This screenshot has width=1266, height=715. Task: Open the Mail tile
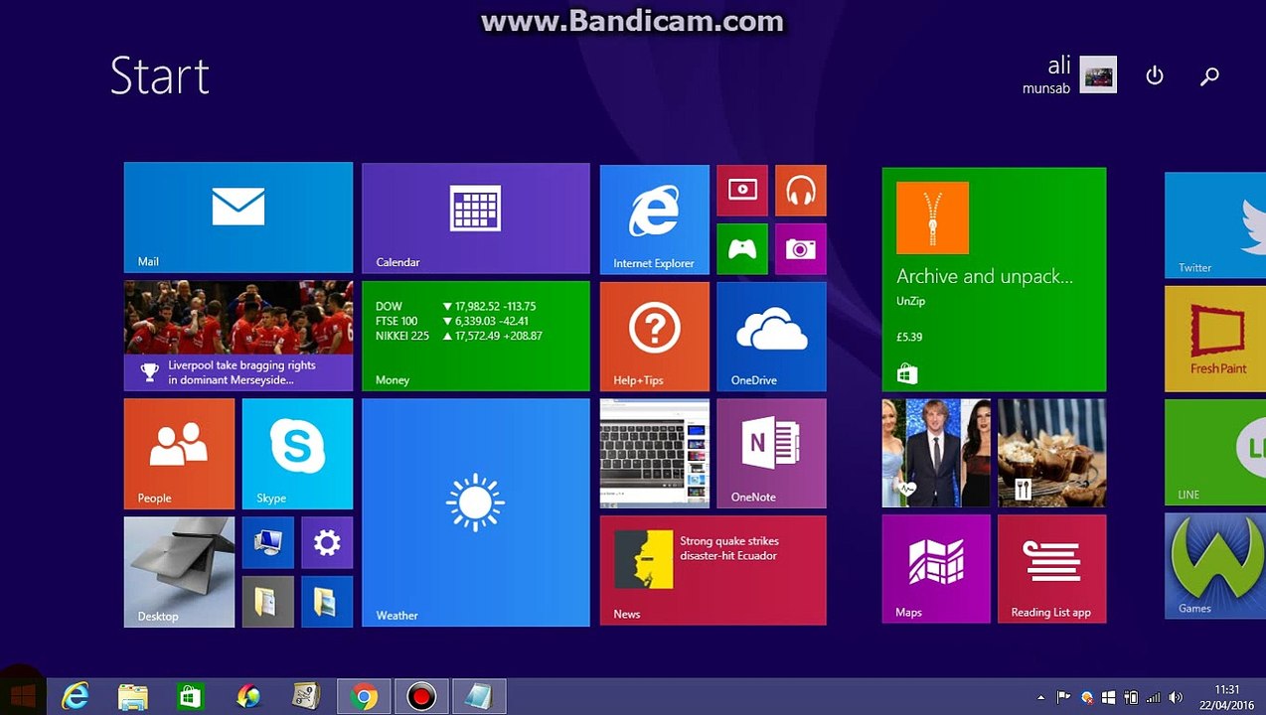tap(238, 217)
